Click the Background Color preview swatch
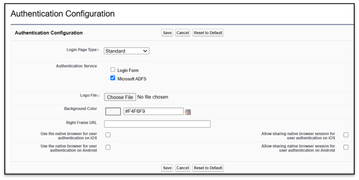The image size is (359, 180). (x=113, y=111)
